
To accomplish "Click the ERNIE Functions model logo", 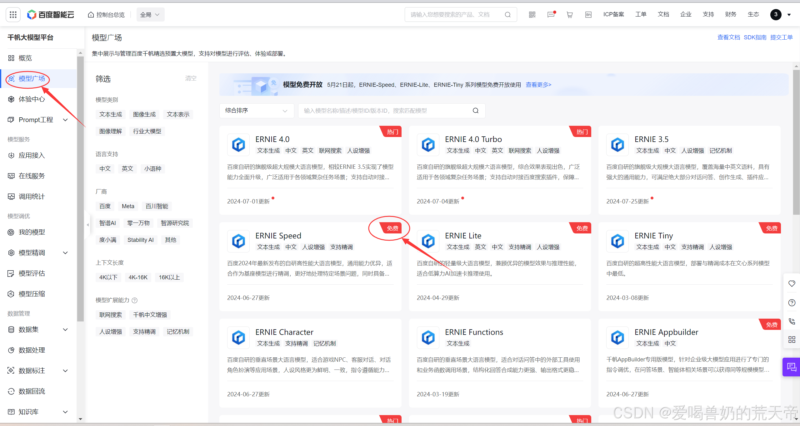I will coord(428,338).
